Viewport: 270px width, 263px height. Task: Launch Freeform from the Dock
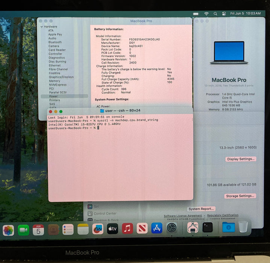[98, 229]
